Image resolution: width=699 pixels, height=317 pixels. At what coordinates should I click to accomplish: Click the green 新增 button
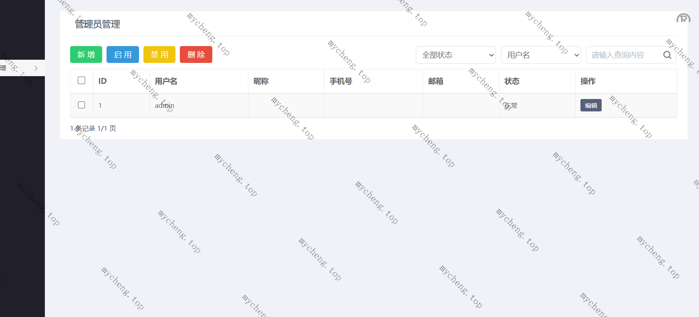pos(86,55)
